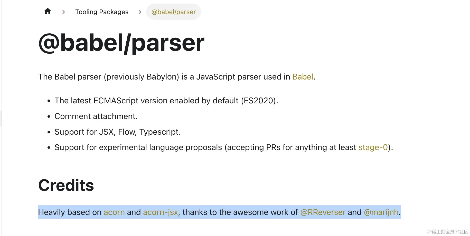Click the 'previously Babylon' intro paragraph text

(x=177, y=77)
